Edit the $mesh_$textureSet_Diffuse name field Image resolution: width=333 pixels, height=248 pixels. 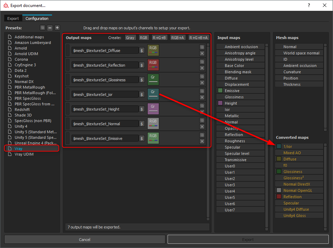[105, 51]
